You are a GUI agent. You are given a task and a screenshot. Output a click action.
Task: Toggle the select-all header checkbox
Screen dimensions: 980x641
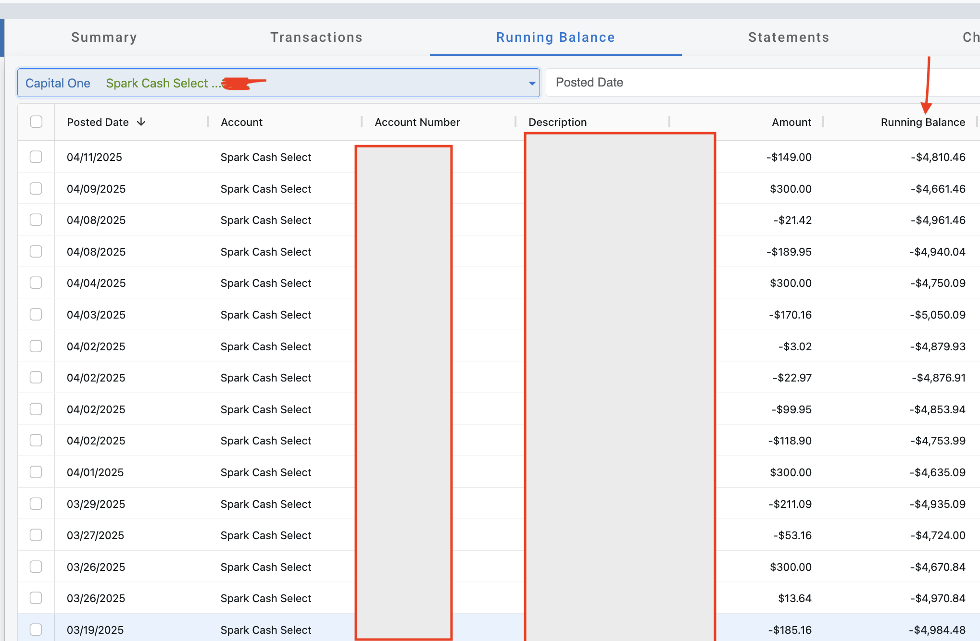36,122
